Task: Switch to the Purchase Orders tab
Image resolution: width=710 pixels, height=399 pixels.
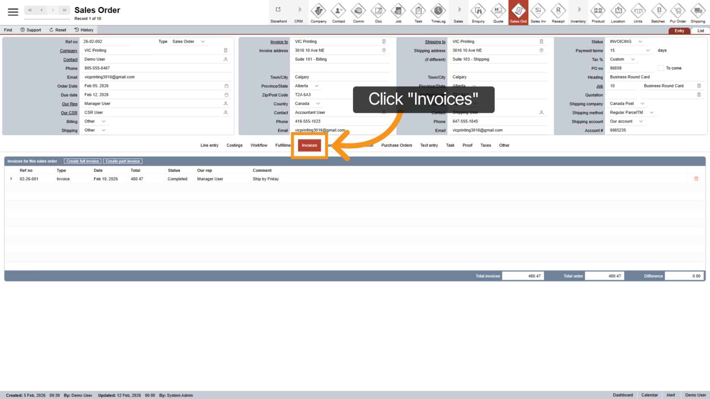Action: (396, 145)
